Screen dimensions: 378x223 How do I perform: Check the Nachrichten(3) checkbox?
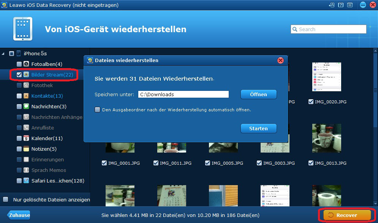pos(19,106)
